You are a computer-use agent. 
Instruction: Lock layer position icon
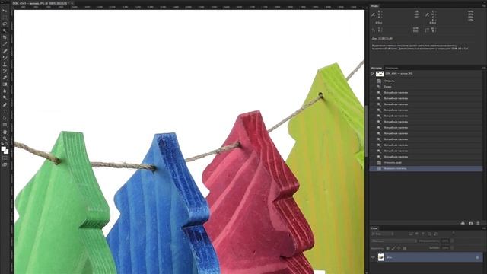[x=399, y=248]
